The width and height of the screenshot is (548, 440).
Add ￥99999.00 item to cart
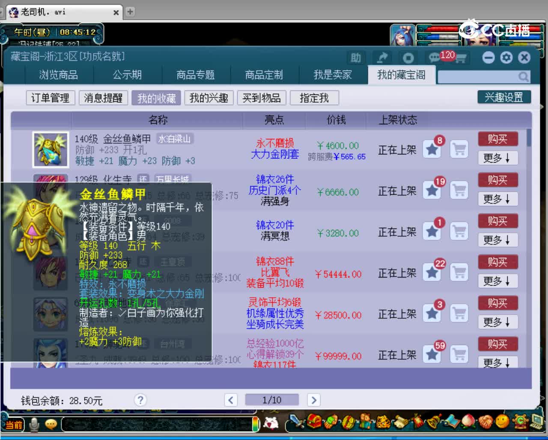[459, 354]
